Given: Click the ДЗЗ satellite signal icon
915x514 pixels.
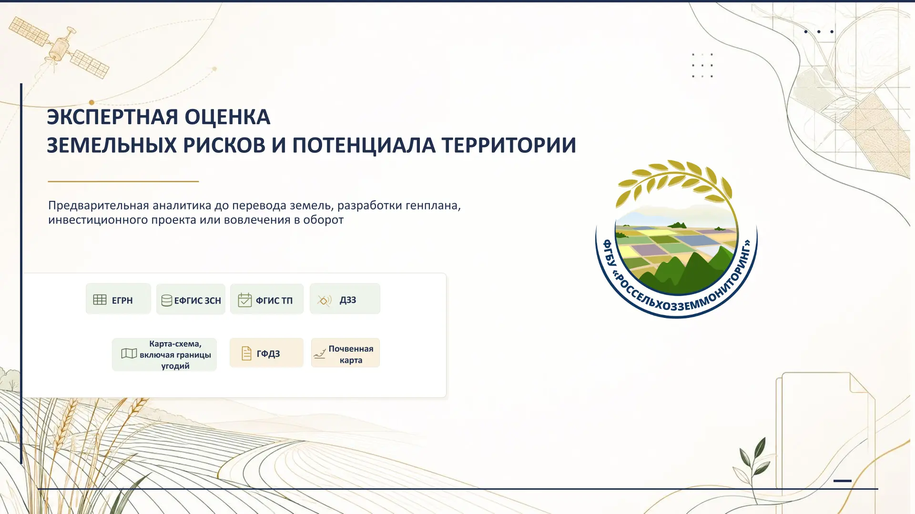Looking at the screenshot, I should (x=325, y=300).
